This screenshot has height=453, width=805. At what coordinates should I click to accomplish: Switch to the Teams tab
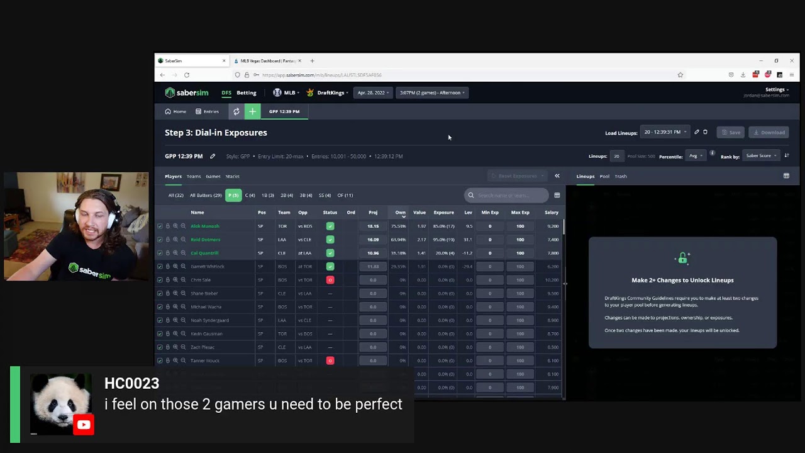tap(194, 176)
